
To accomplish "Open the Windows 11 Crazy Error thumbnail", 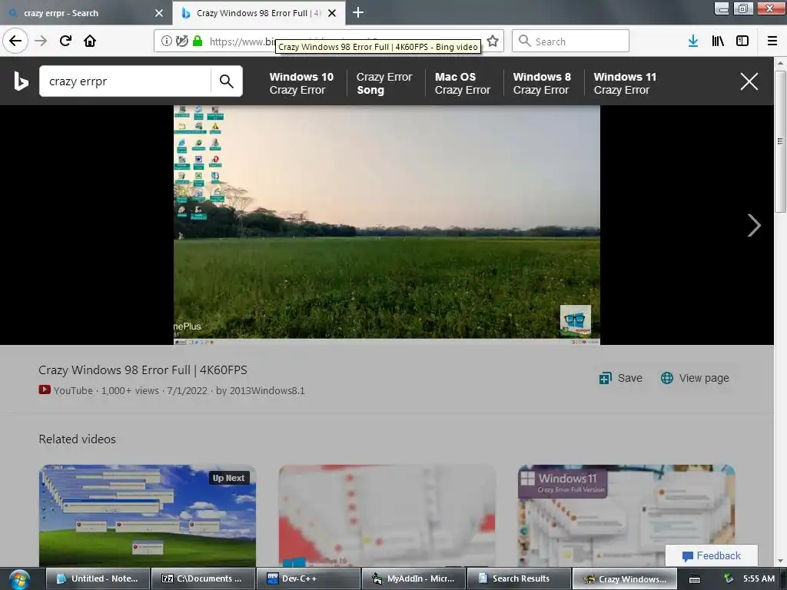I will click(626, 515).
